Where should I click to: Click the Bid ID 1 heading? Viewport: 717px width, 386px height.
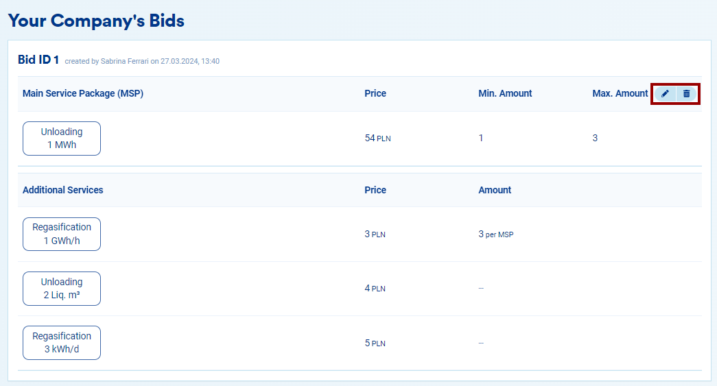pos(38,60)
